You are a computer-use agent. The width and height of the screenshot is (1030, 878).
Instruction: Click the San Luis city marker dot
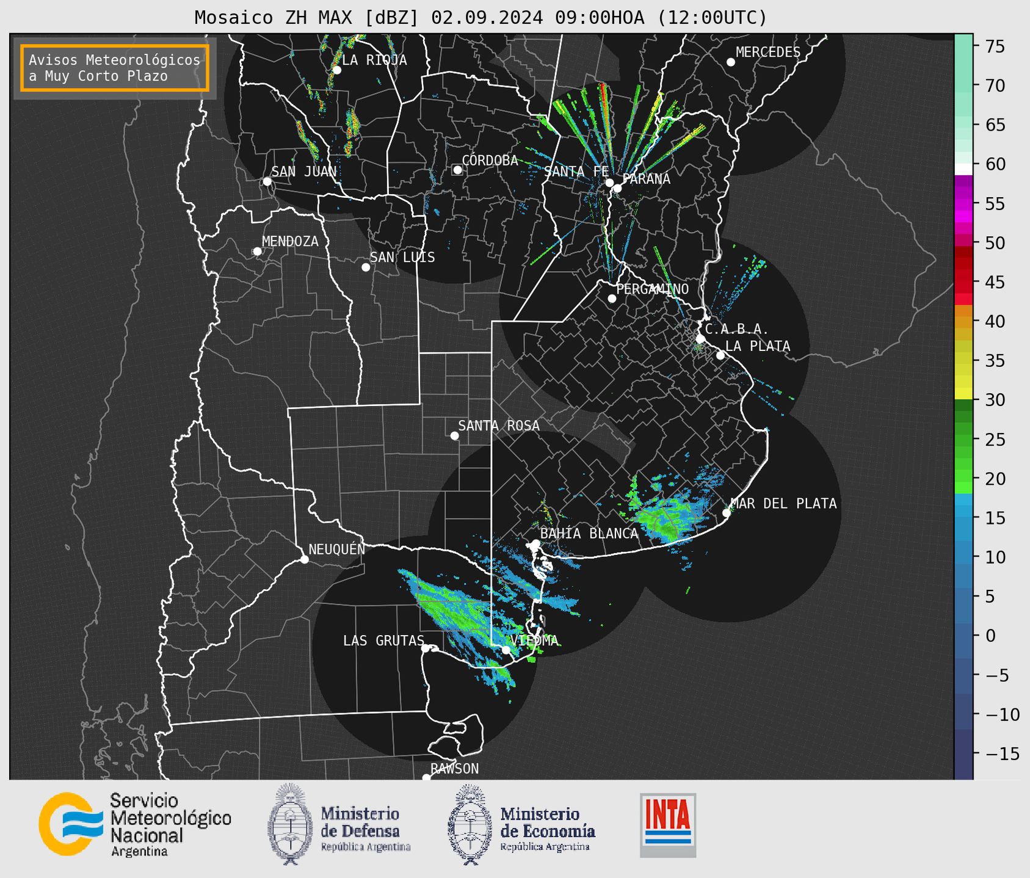pyautogui.click(x=366, y=267)
